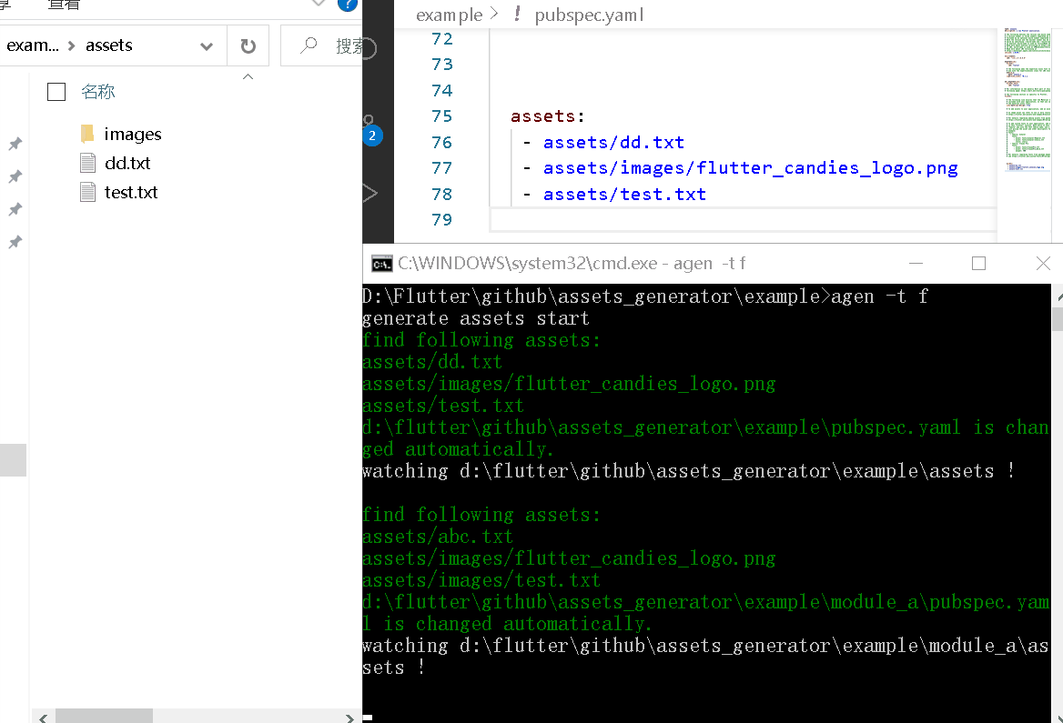The width and height of the screenshot is (1063, 723).
Task: Toggle the select-all checkbox beside 名称
Action: (56, 91)
